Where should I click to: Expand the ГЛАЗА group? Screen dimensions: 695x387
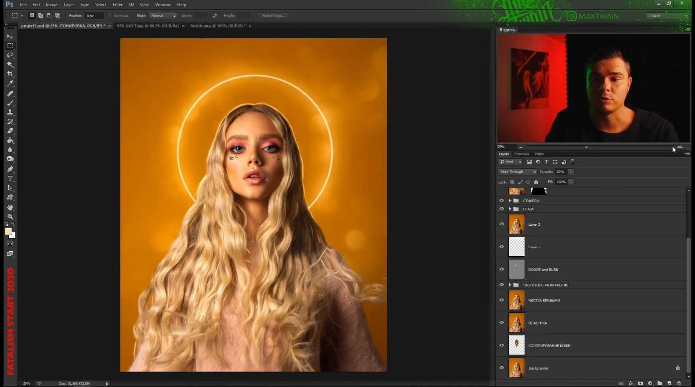coord(510,209)
